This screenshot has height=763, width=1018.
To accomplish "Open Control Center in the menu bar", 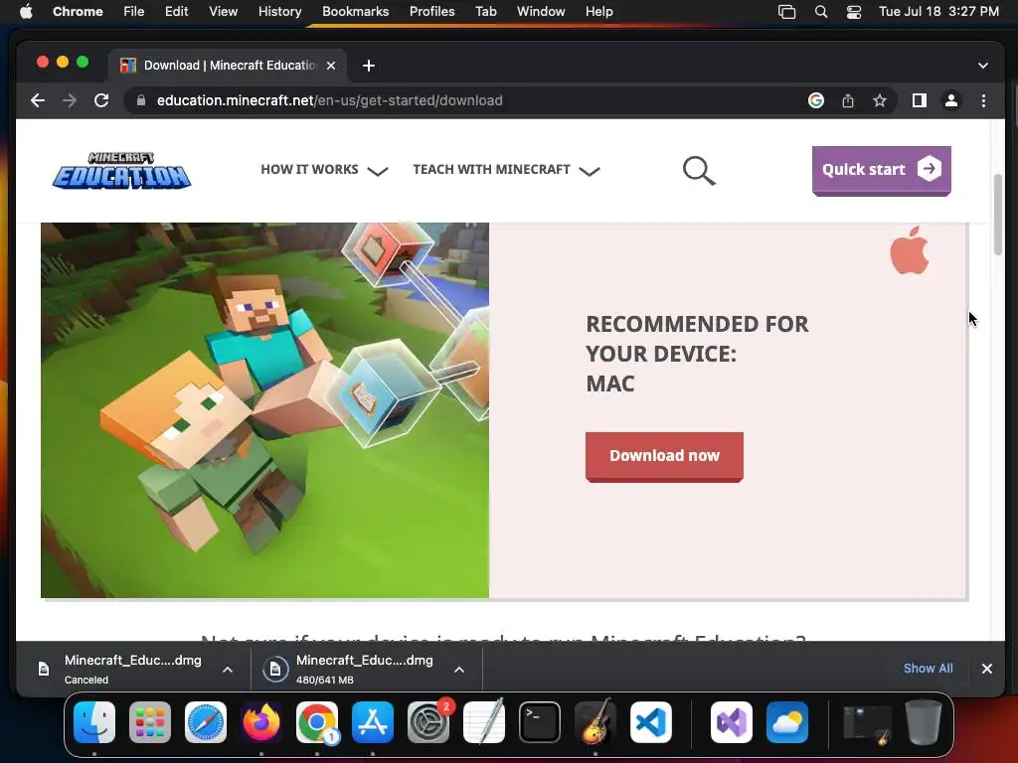I will coord(854,12).
